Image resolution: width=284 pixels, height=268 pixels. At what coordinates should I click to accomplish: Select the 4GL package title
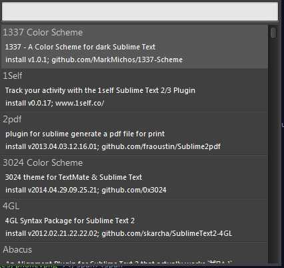point(11,206)
